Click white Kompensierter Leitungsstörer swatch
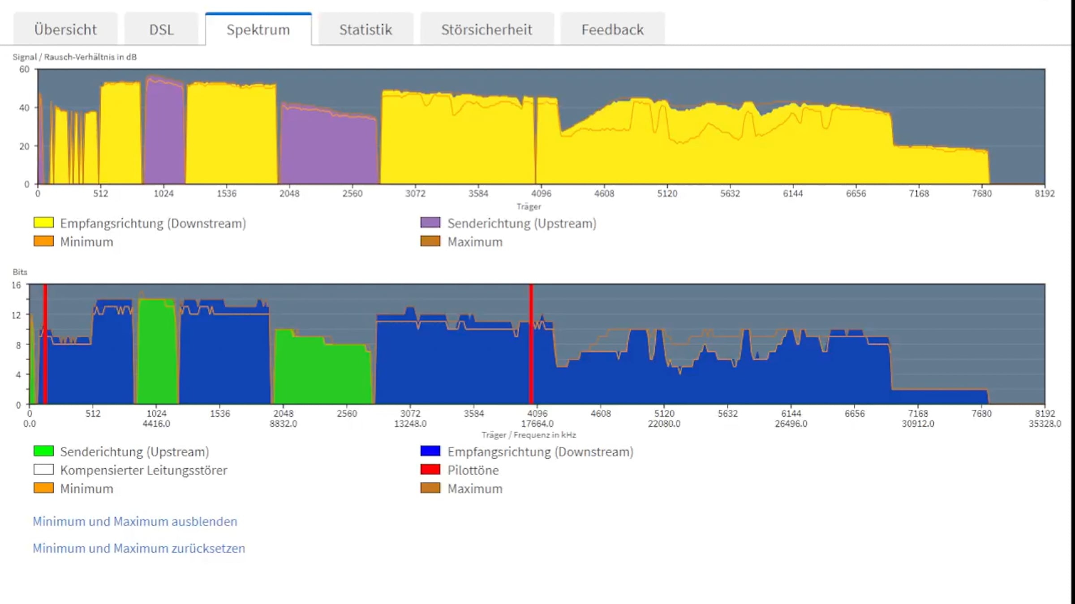 point(43,469)
